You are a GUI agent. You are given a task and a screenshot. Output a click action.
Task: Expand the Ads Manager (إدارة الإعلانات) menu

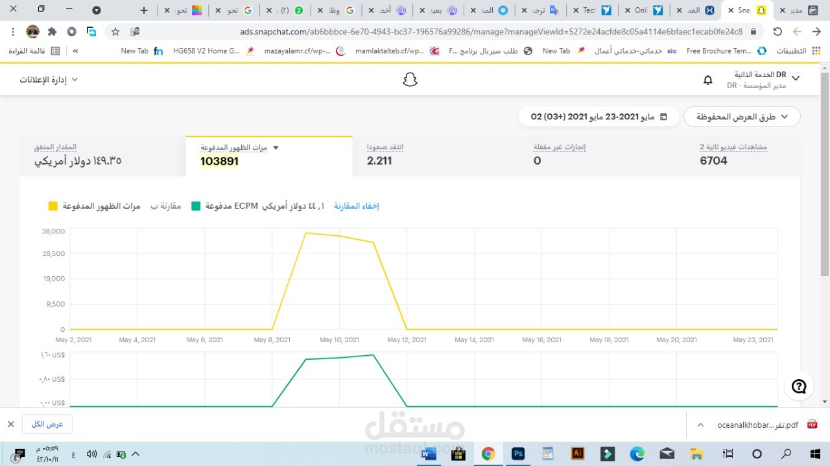pos(49,80)
